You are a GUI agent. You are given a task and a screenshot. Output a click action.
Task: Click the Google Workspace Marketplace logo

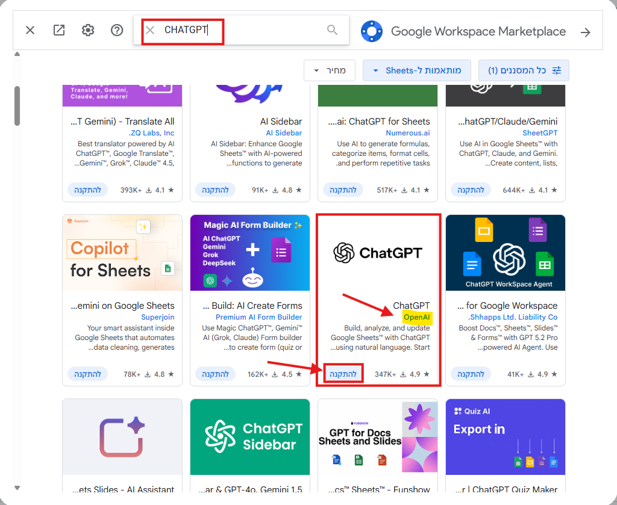point(371,31)
